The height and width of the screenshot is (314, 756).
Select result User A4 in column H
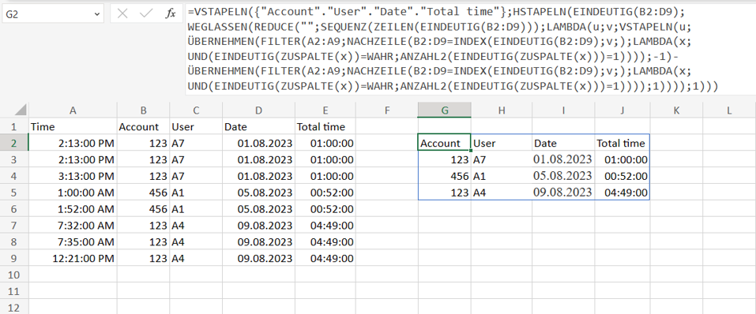click(x=502, y=193)
